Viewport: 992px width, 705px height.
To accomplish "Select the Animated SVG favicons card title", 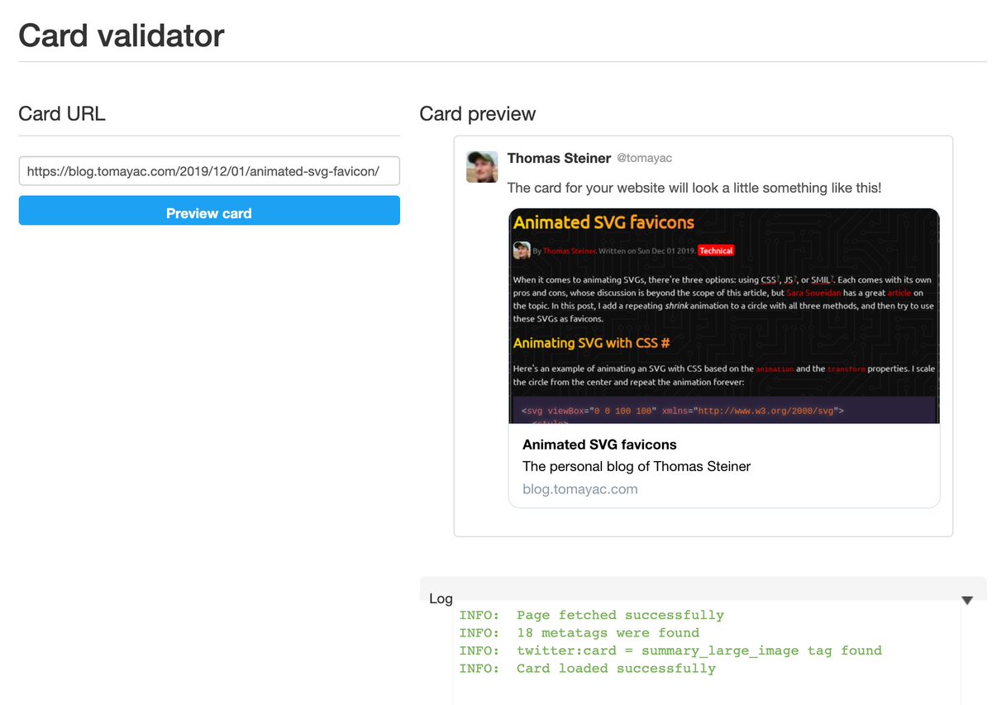I will coord(599,444).
